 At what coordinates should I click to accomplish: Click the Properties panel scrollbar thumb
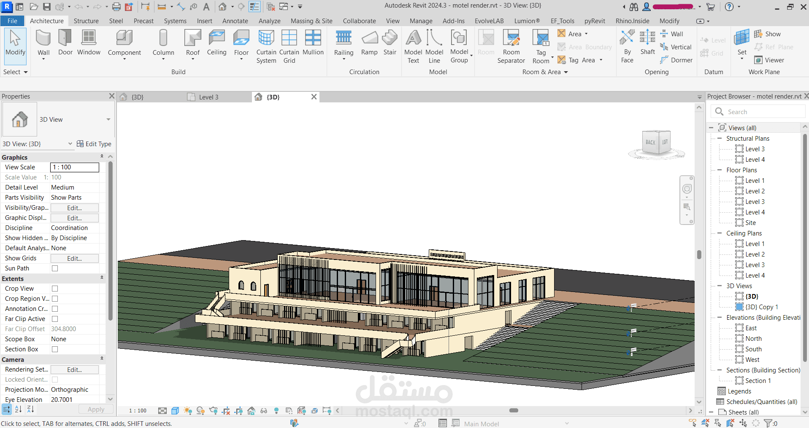click(111, 241)
